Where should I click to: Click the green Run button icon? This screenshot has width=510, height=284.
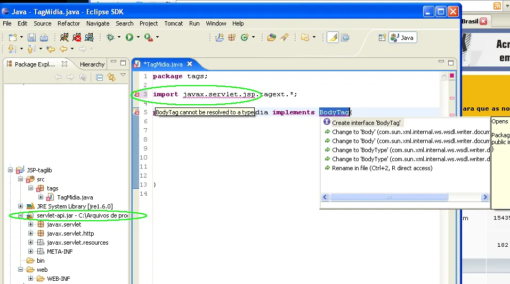pyautogui.click(x=129, y=37)
